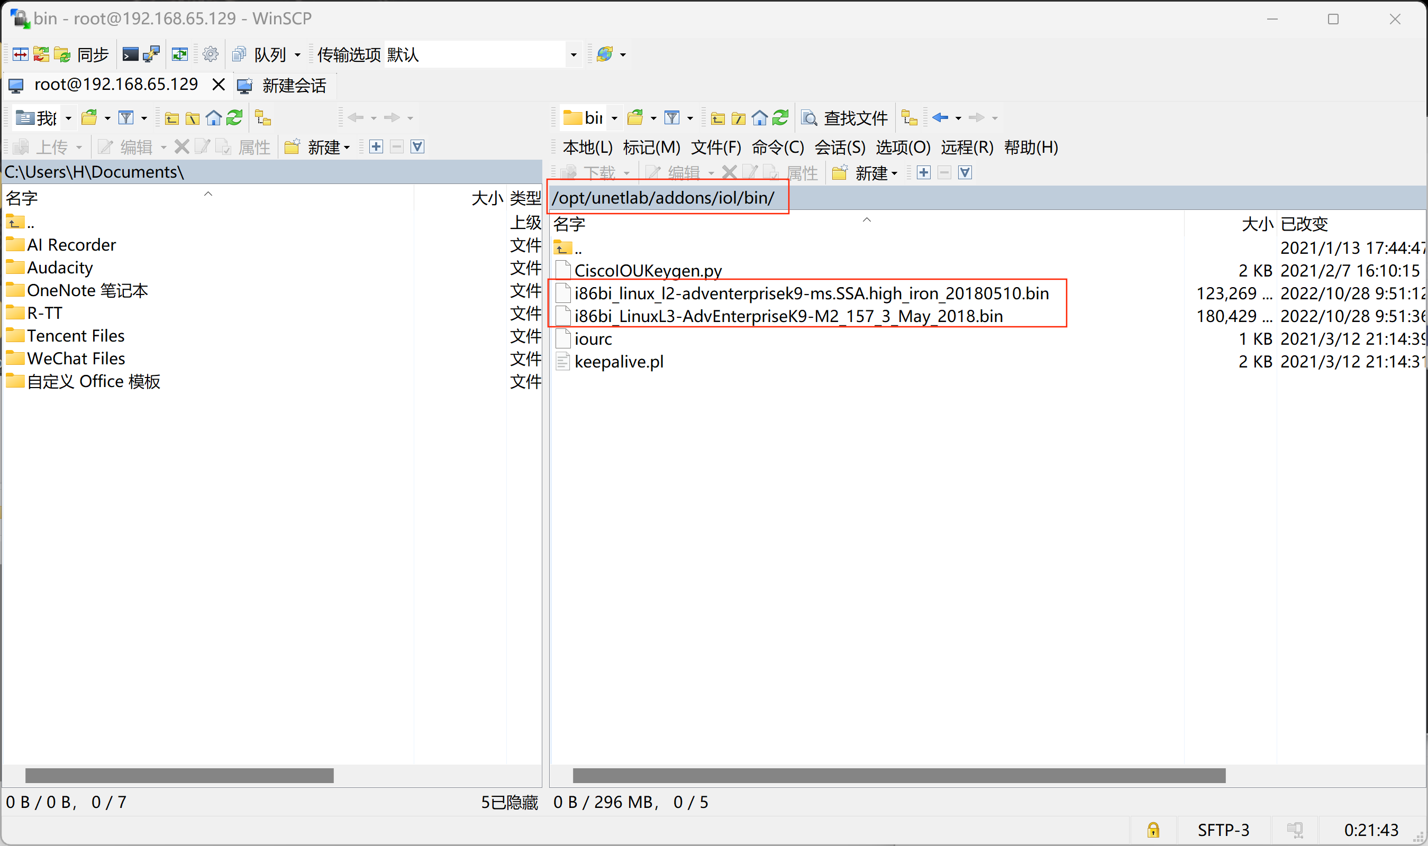Expand the remote back history dropdown arrow
This screenshot has height=846, width=1428.
pyautogui.click(x=958, y=118)
